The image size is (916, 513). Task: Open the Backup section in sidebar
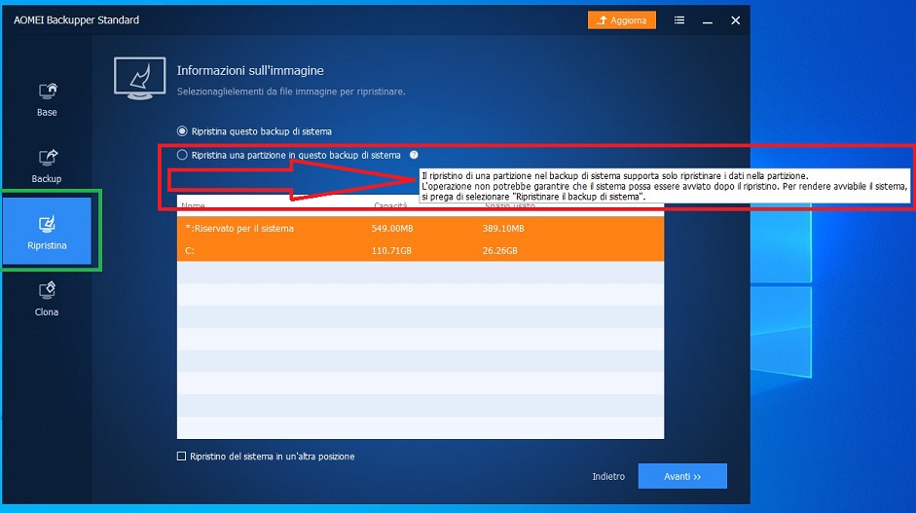[x=47, y=165]
